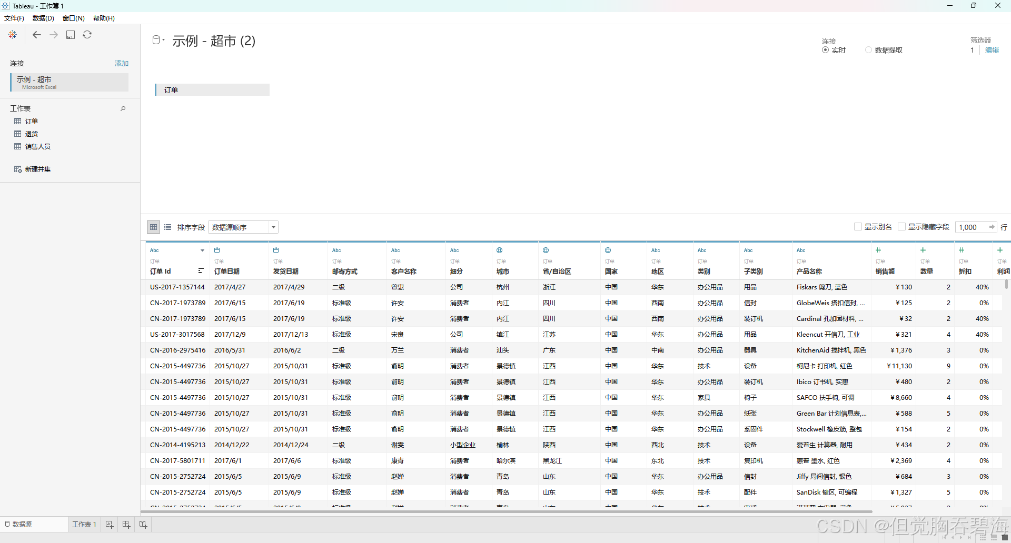Go forward with the right arrow

pyautogui.click(x=54, y=35)
